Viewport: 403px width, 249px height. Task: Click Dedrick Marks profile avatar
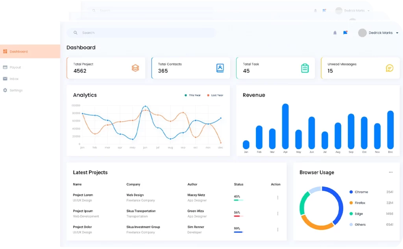[362, 33]
